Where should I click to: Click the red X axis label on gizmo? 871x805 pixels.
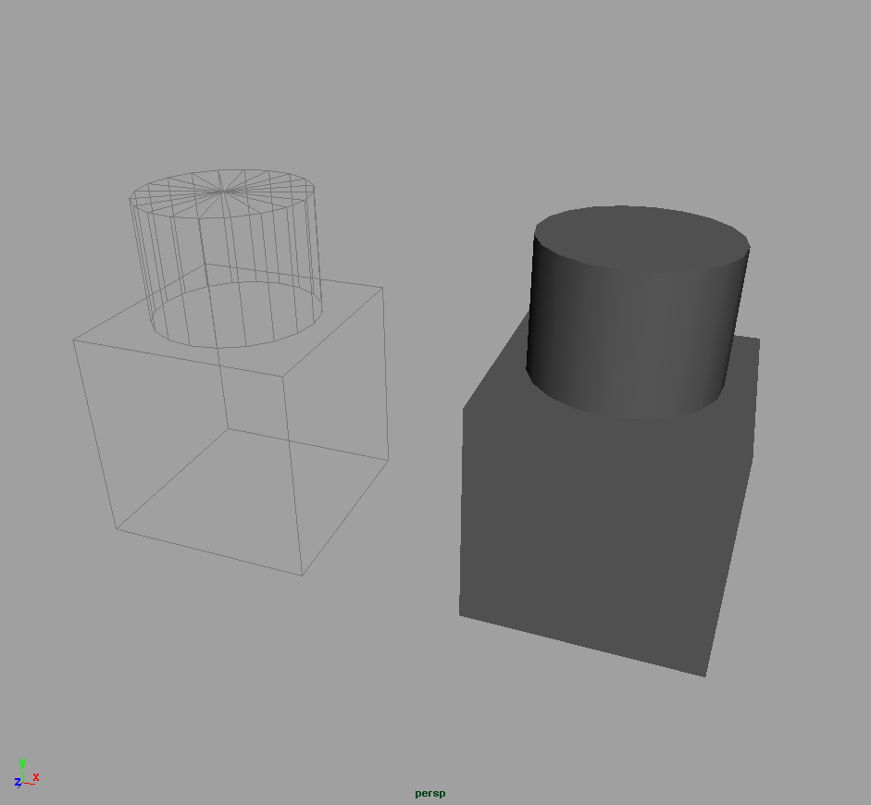click(x=36, y=777)
